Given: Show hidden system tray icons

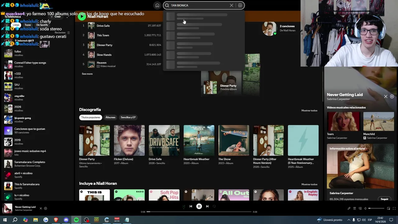Looking at the screenshot, I should [x=349, y=220].
